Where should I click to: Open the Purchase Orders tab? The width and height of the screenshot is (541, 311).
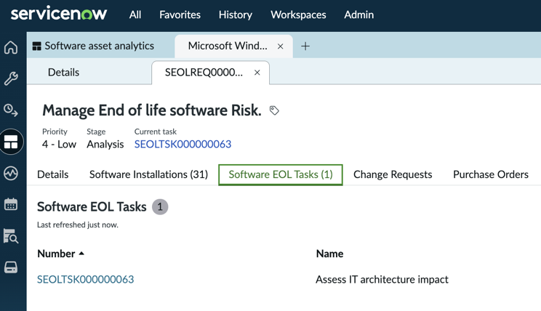click(x=491, y=174)
